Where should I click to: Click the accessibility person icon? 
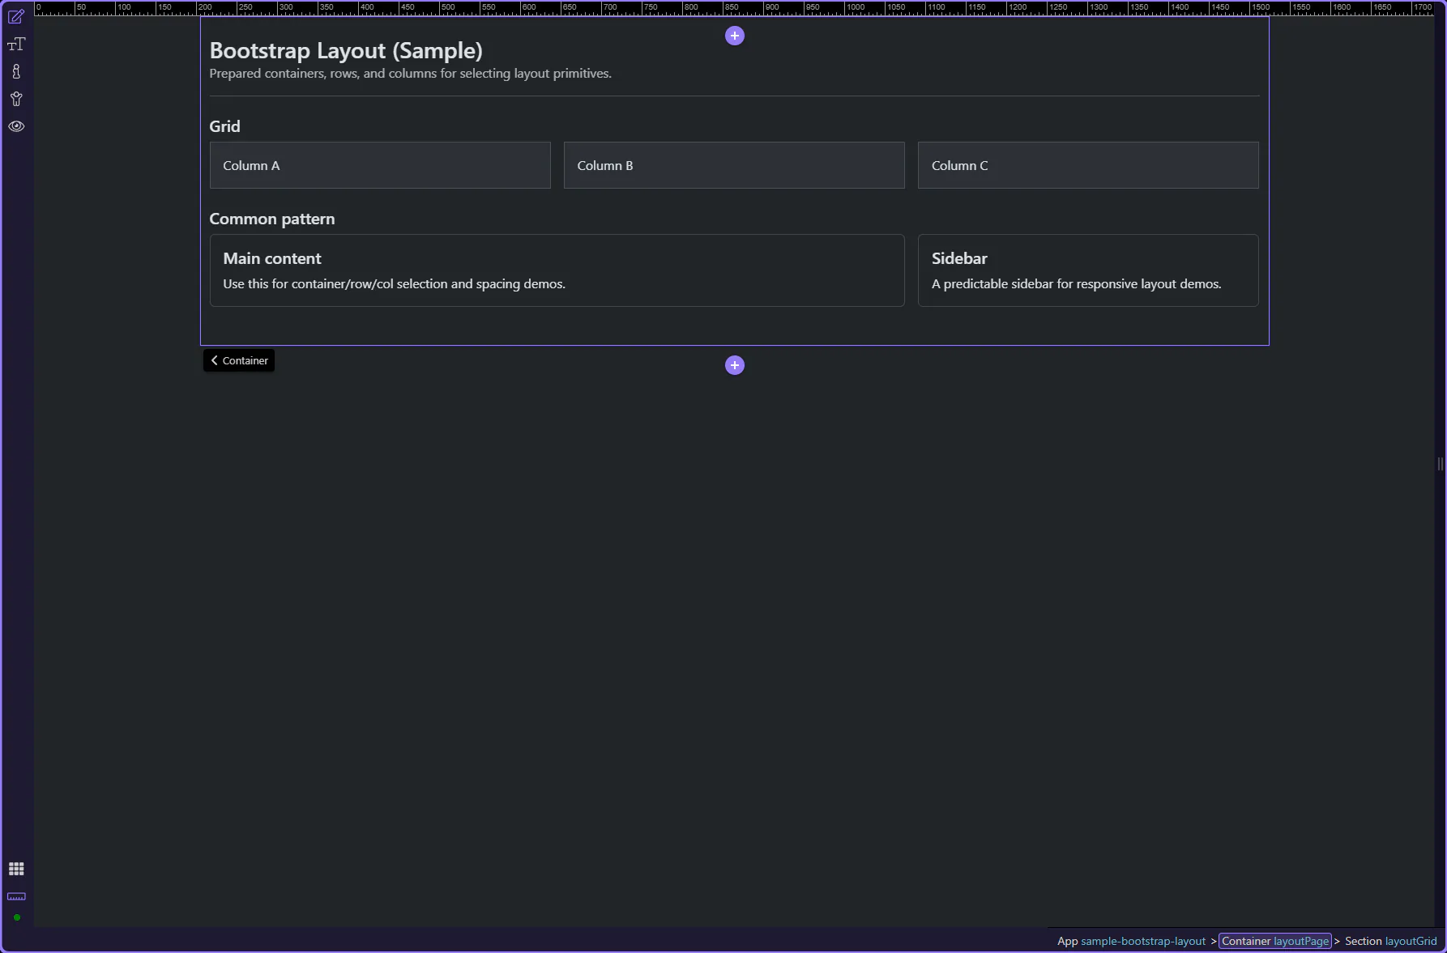(16, 99)
